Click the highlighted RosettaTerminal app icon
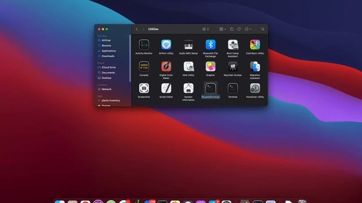362x203 pixels. tap(210, 88)
